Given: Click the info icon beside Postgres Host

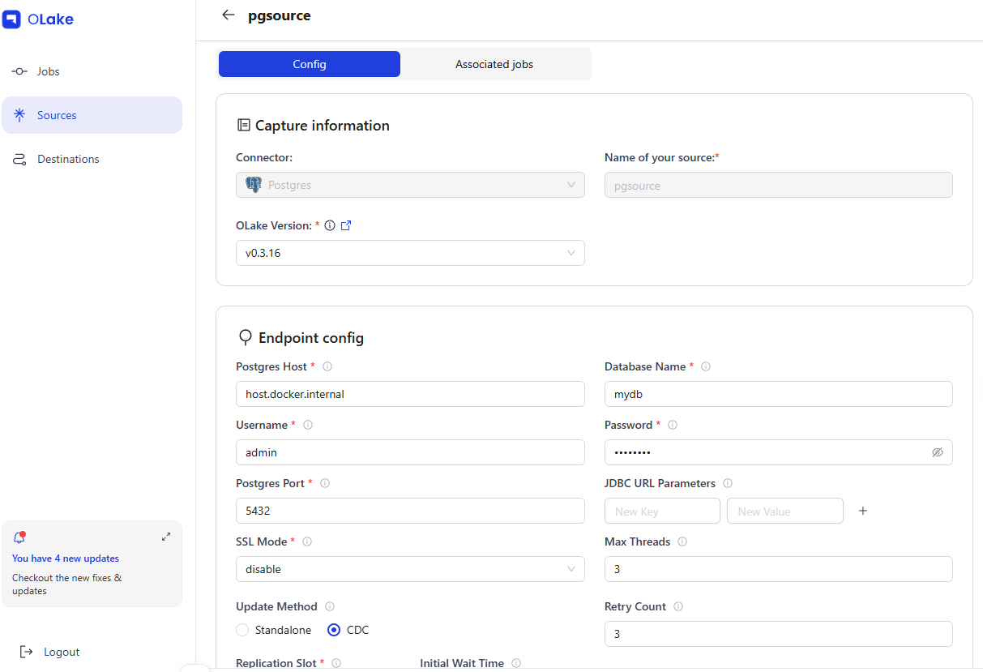Looking at the screenshot, I should coord(327,366).
